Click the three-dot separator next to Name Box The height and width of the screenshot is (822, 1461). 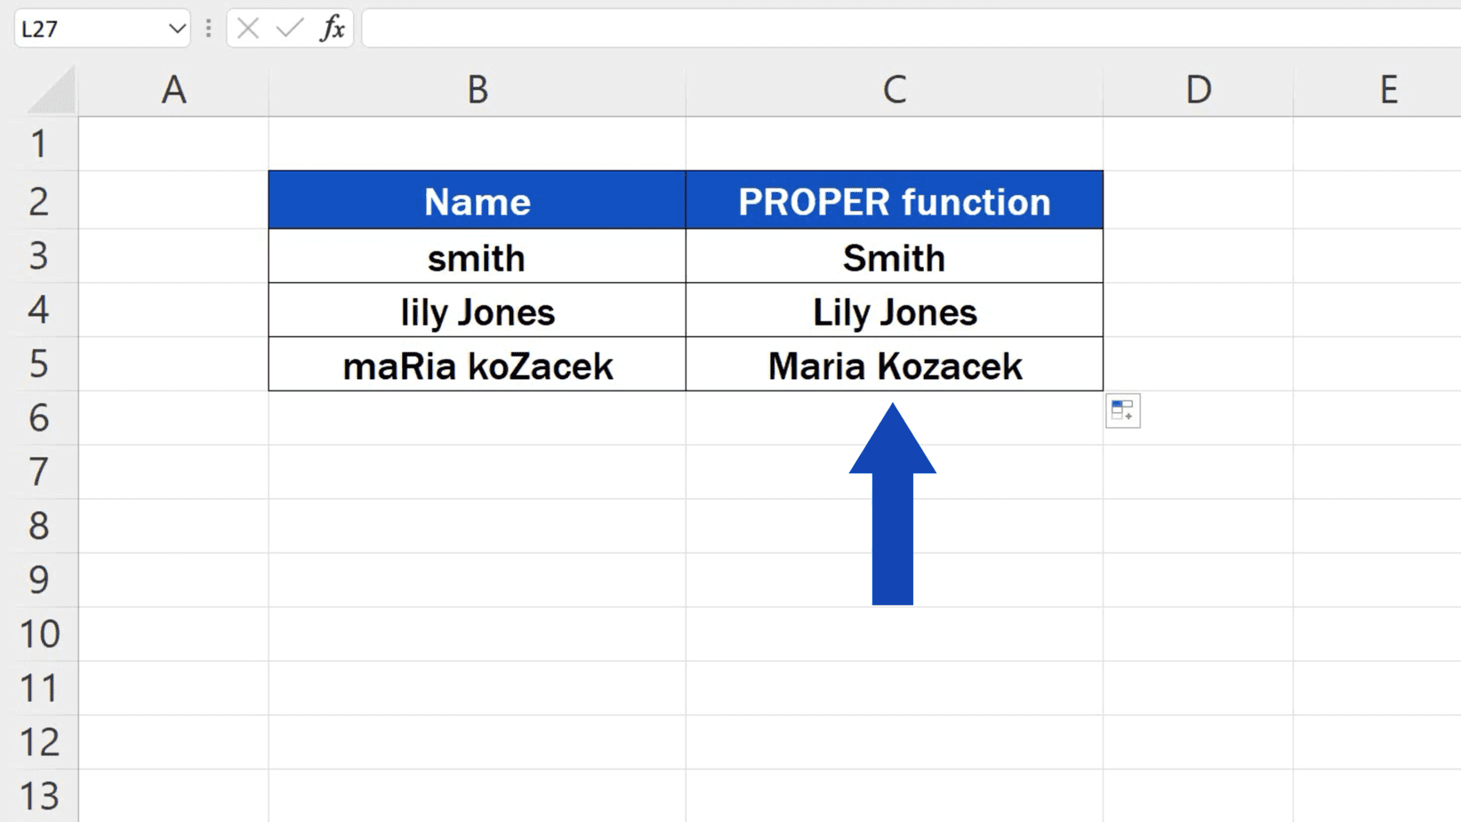click(x=208, y=28)
